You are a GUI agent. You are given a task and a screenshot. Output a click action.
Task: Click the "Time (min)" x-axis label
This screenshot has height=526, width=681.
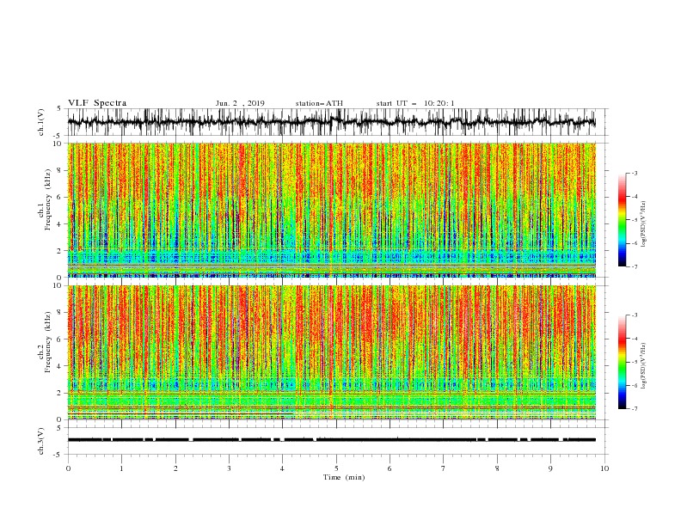coord(344,477)
